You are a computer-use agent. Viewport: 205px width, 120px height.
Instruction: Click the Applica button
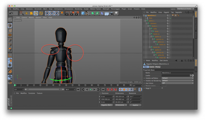[135, 105]
